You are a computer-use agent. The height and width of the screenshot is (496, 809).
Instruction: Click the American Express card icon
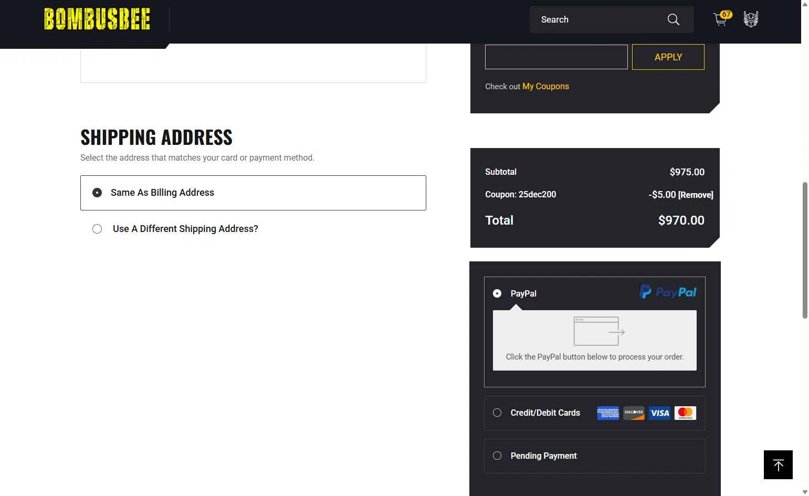tap(608, 413)
